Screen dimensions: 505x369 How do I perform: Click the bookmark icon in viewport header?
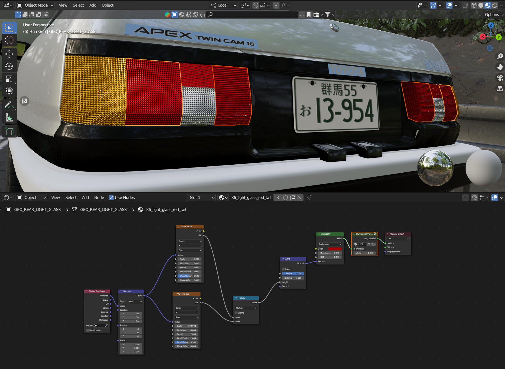pos(309,15)
